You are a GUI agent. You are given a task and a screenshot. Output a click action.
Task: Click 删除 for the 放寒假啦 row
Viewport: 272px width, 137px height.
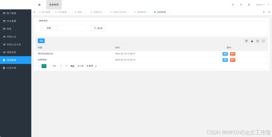point(233,60)
